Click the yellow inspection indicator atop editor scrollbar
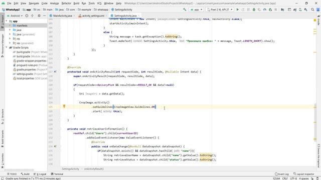The width and height of the screenshot is (321, 180). pos(315,20)
